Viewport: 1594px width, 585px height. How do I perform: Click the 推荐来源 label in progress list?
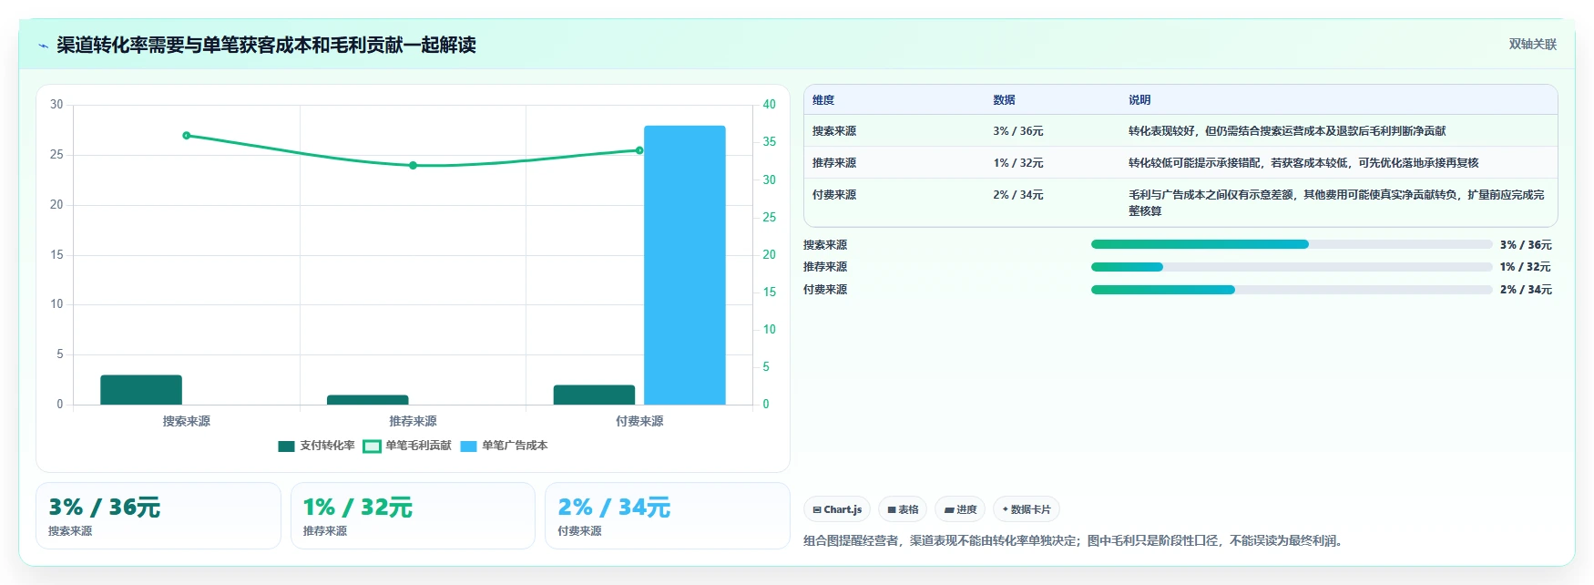pos(825,267)
